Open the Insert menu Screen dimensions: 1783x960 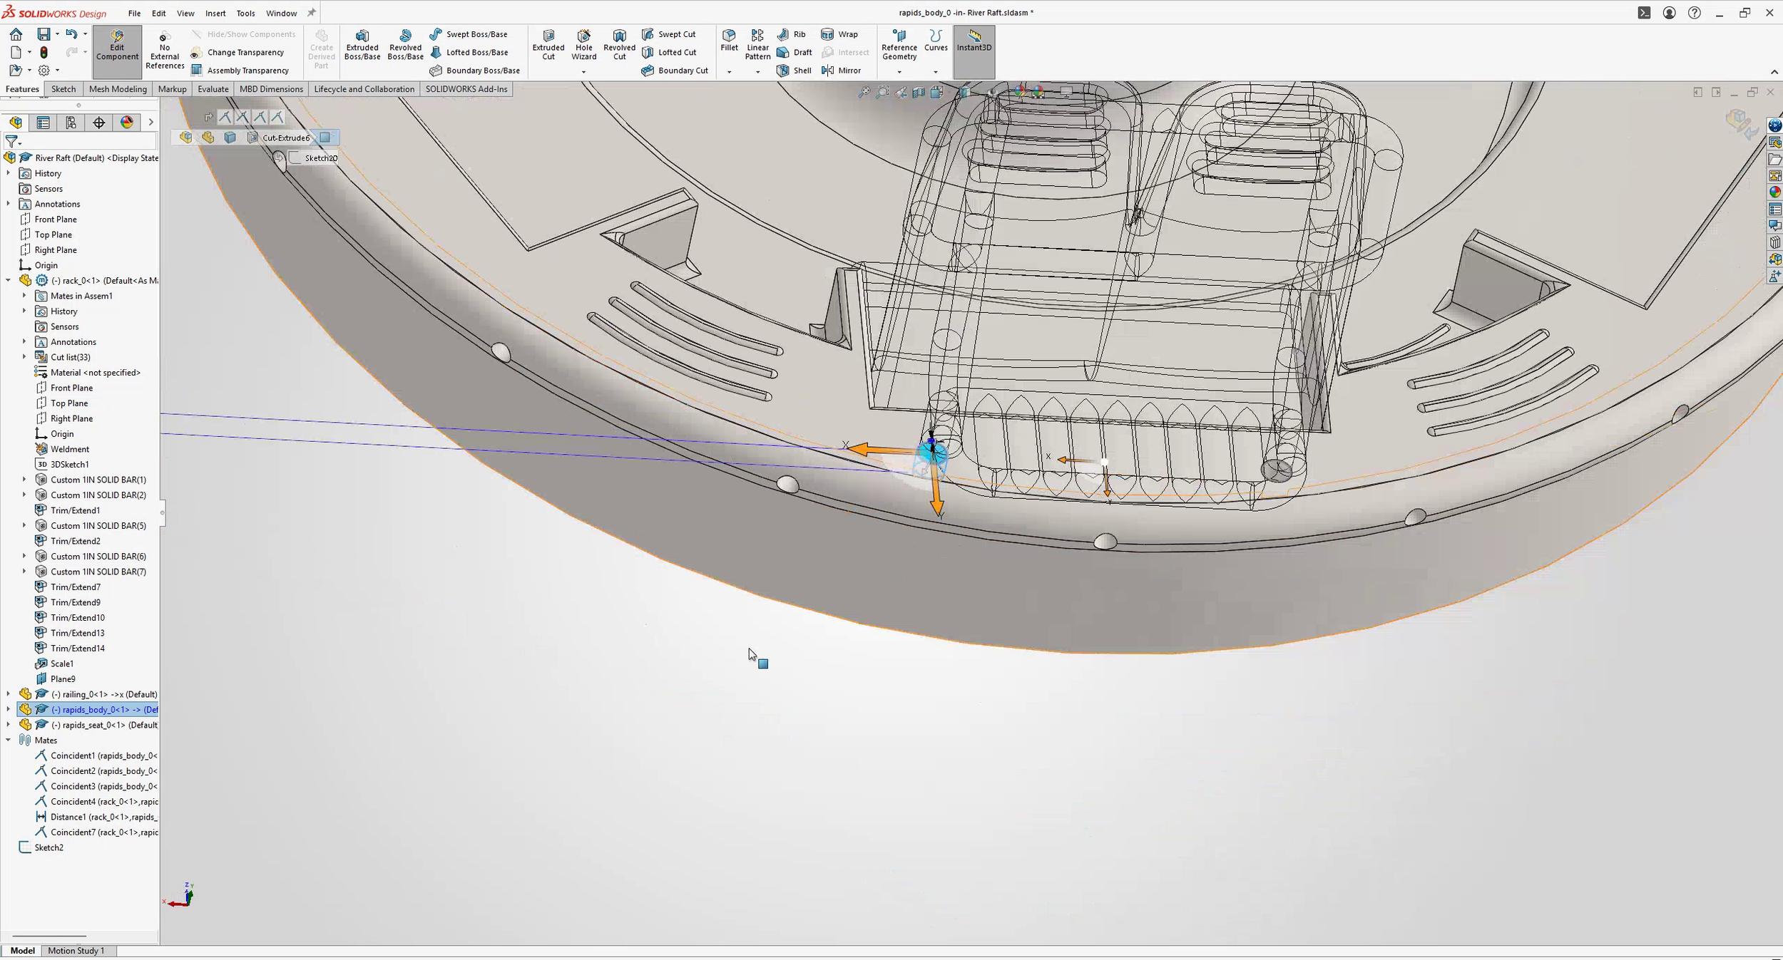point(215,13)
